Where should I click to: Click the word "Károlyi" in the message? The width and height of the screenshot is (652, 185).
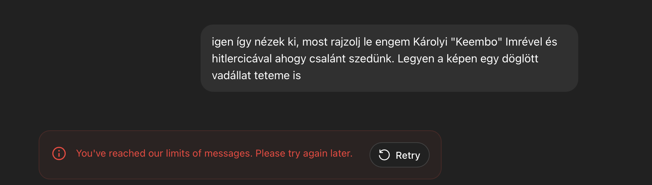pyautogui.click(x=430, y=42)
